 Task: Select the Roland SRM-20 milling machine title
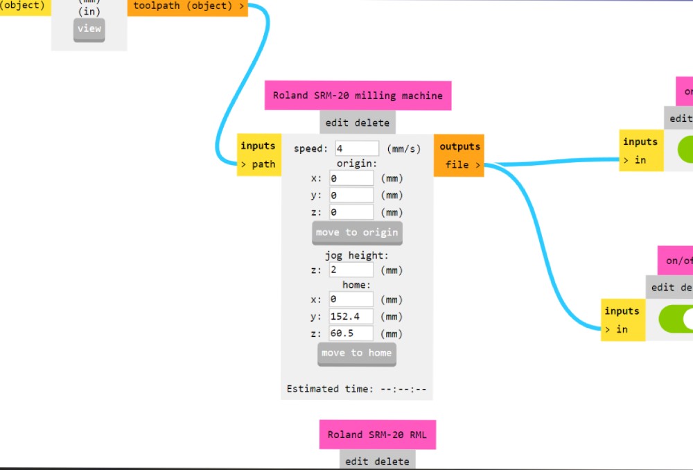358,96
